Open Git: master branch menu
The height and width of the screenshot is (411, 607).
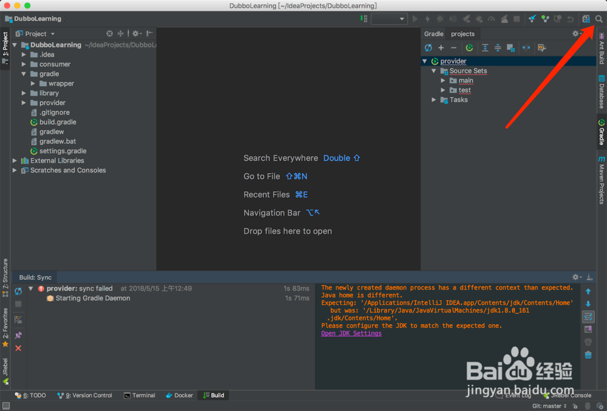(549, 406)
